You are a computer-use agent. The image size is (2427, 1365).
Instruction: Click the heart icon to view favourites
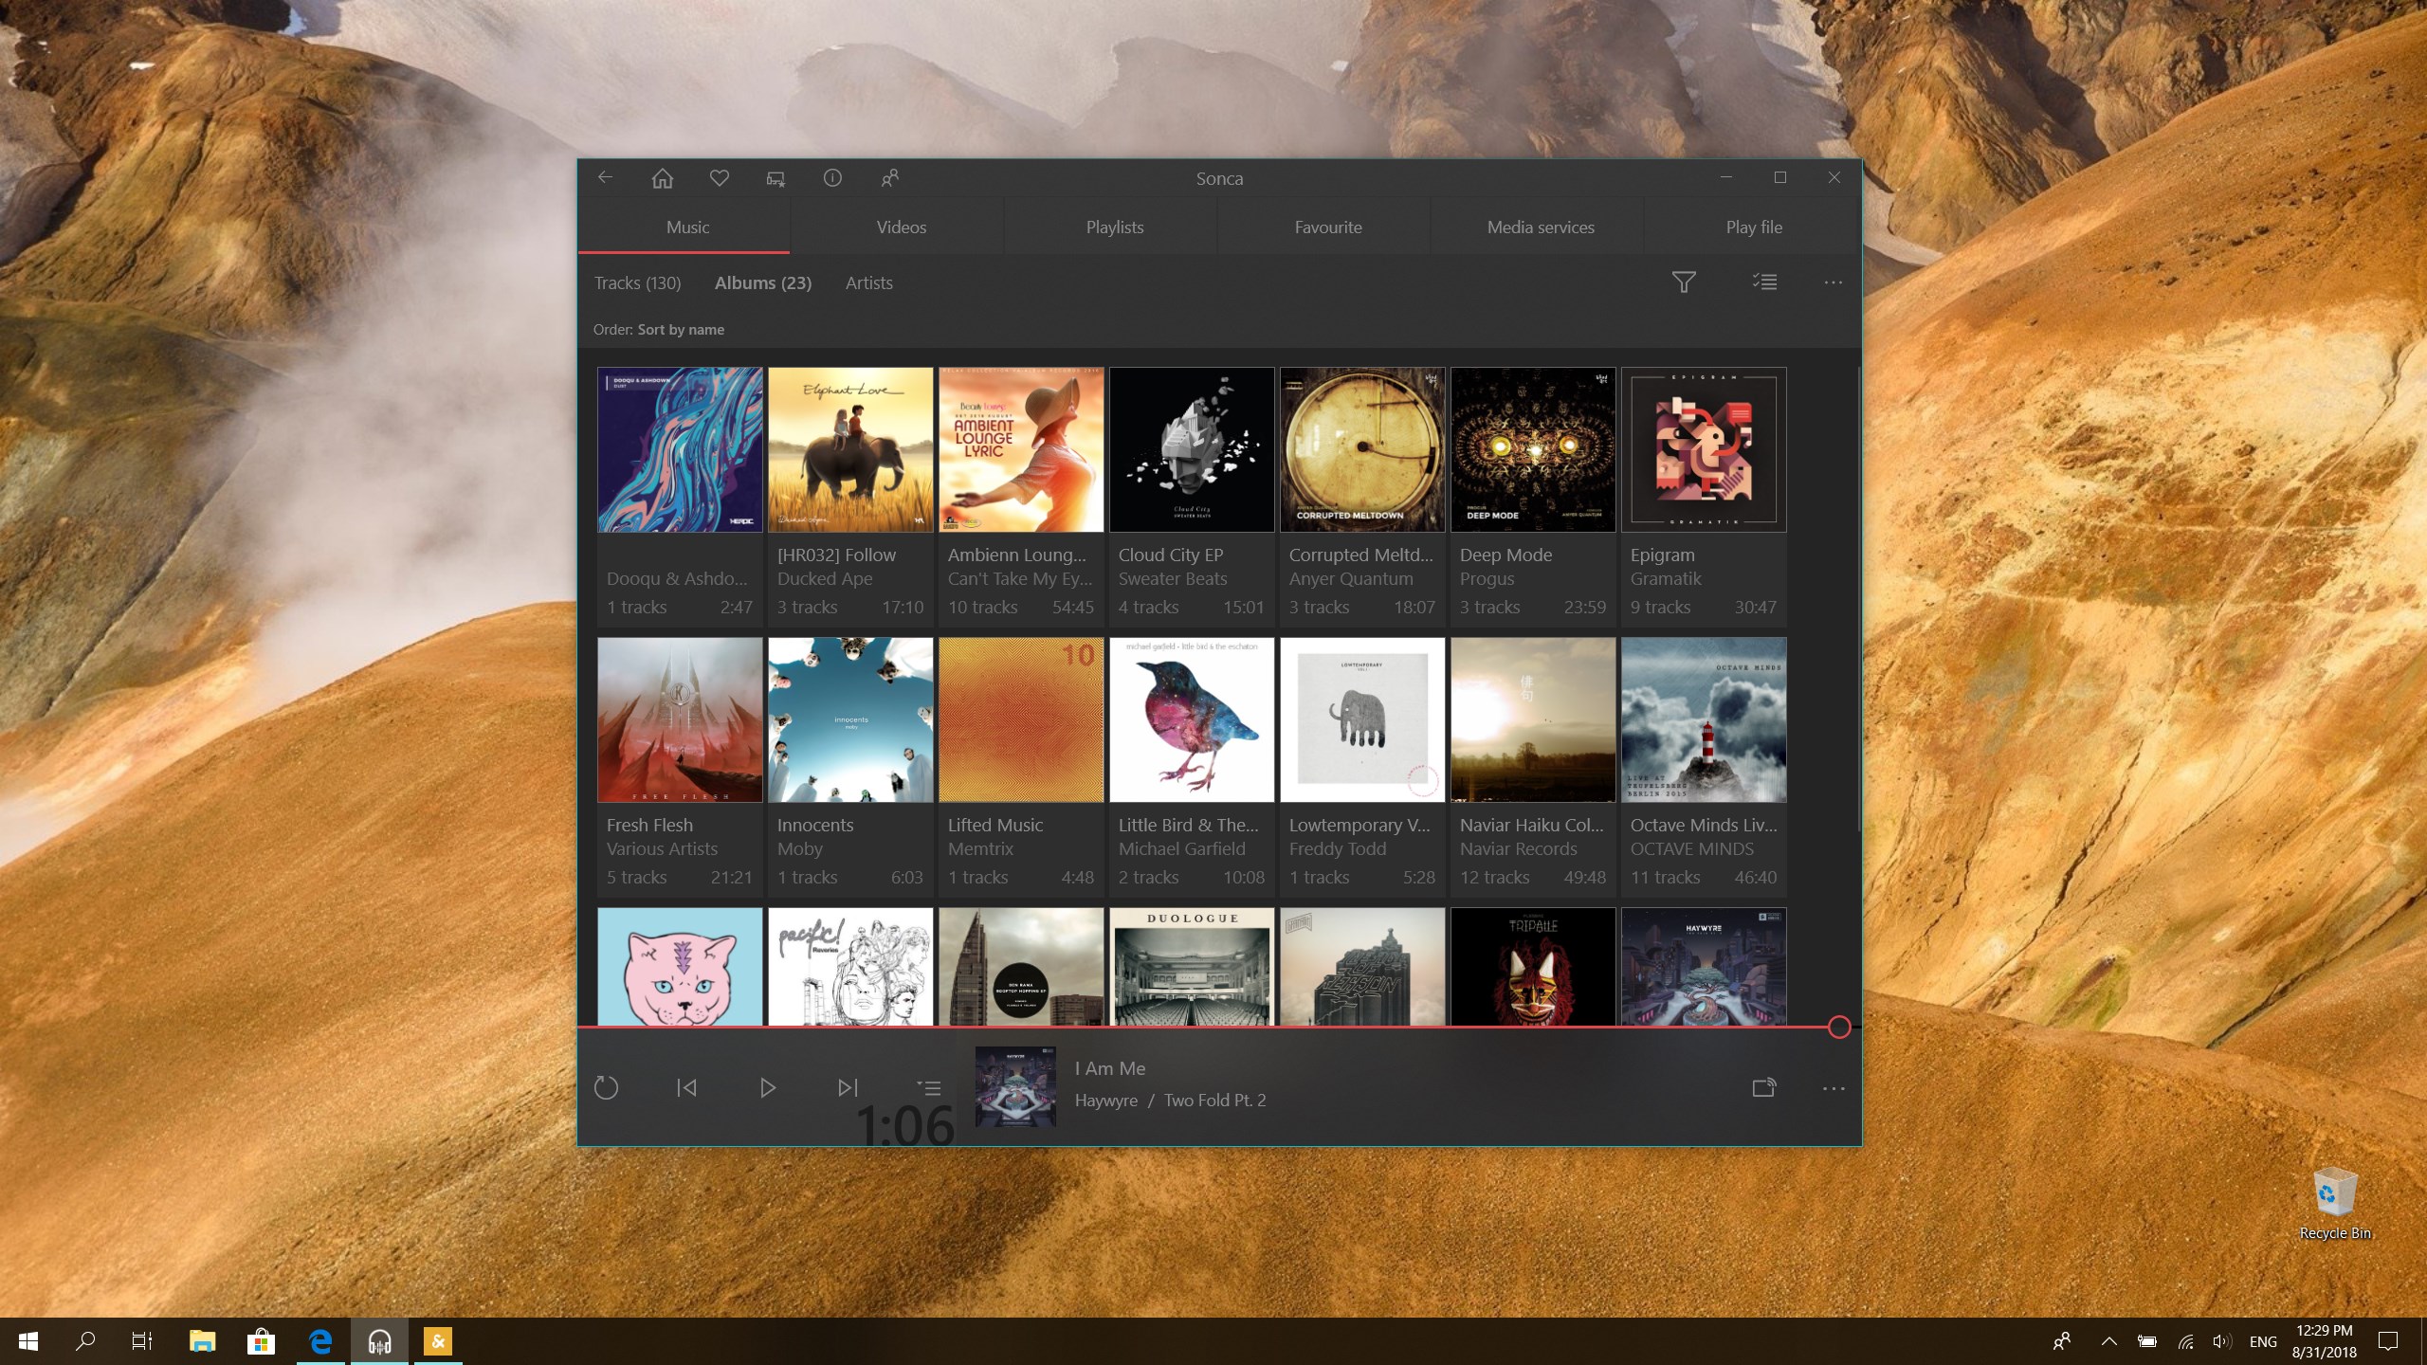719,177
